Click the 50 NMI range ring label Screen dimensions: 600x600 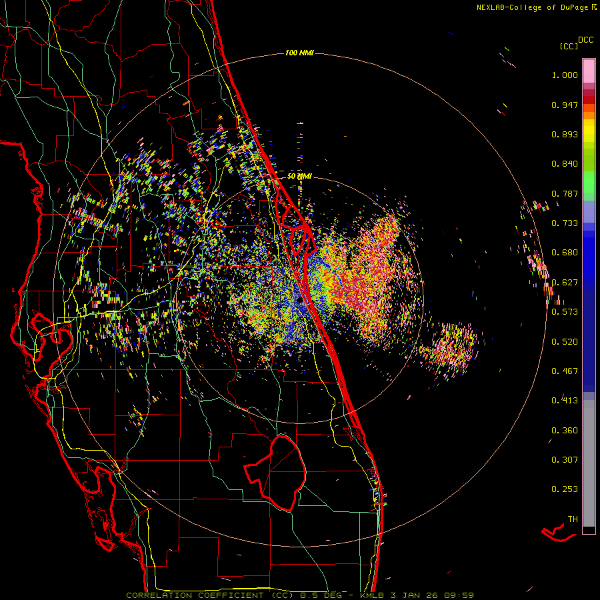[x=299, y=177]
